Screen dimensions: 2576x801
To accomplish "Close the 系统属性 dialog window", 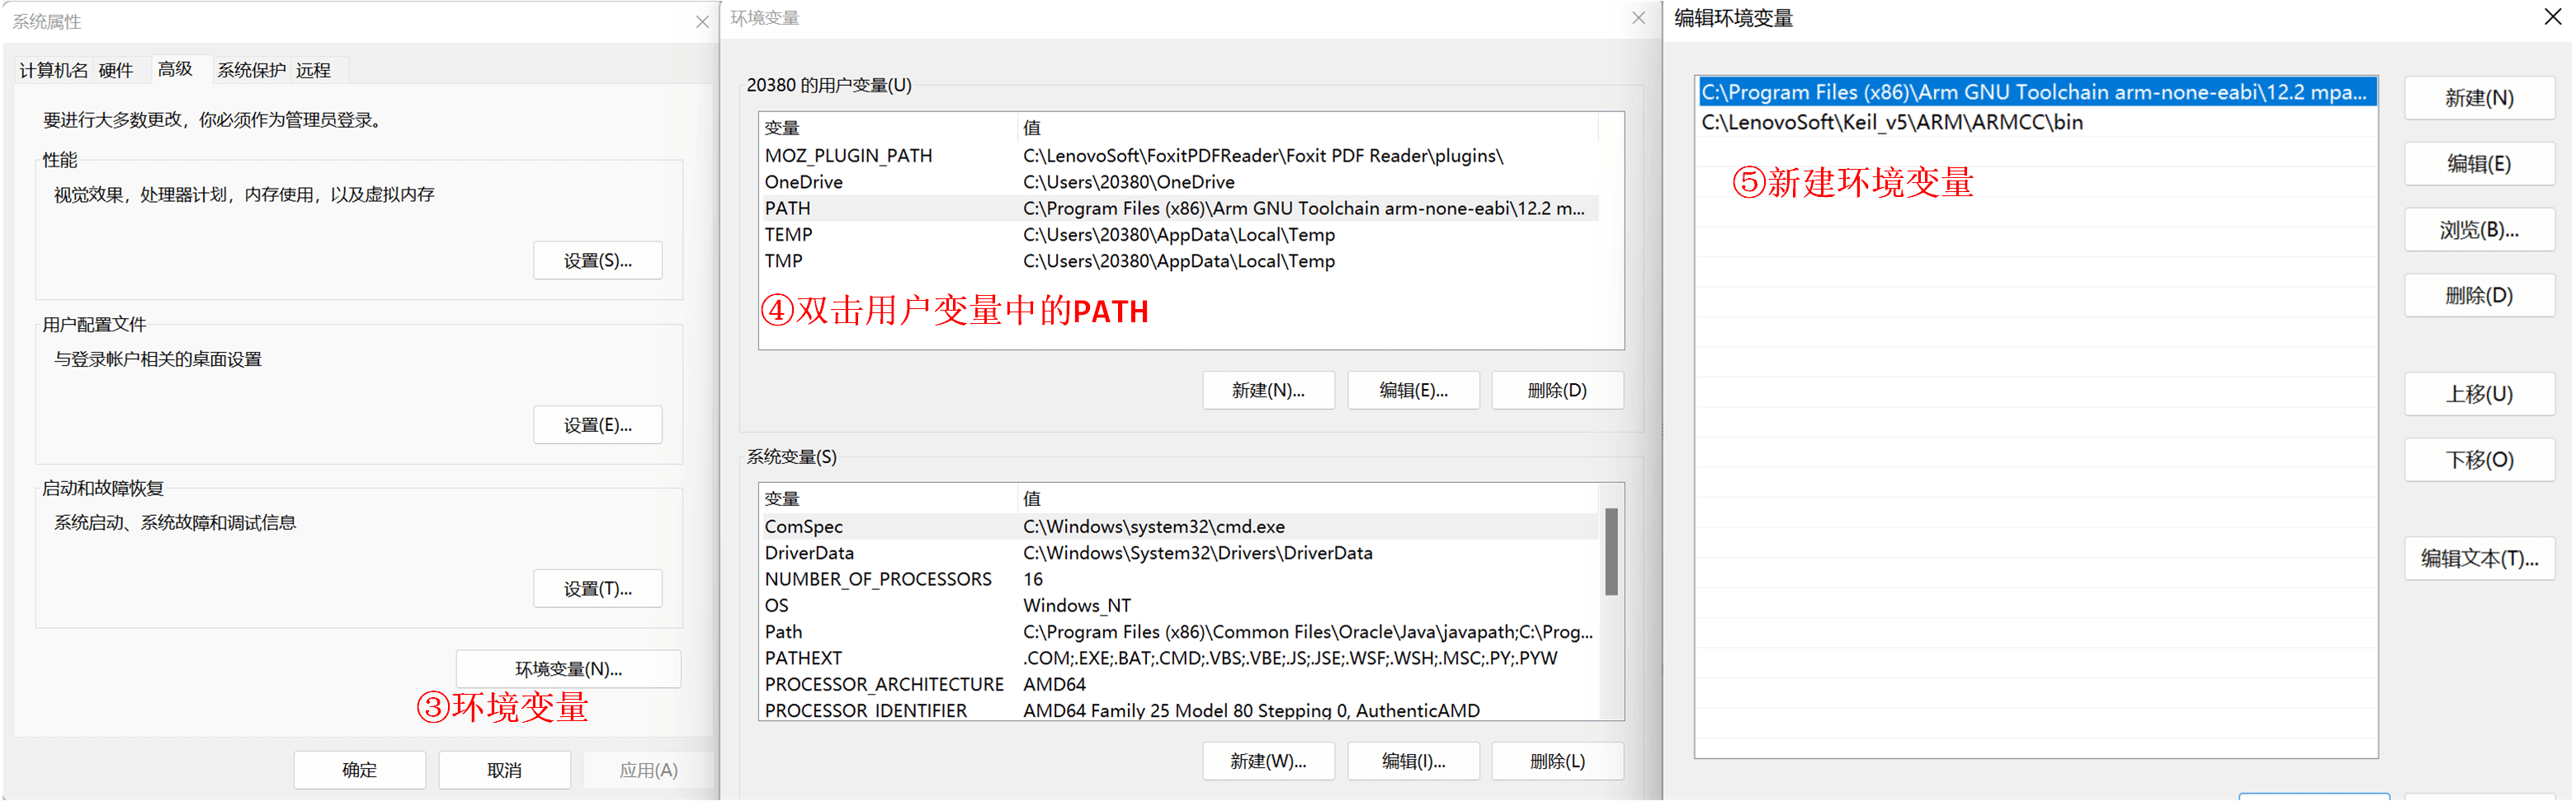I will (702, 22).
